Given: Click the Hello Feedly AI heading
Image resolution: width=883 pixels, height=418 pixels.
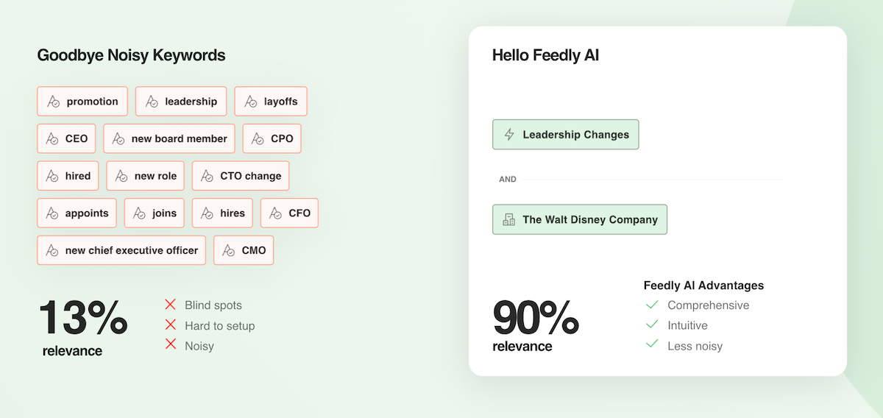Looking at the screenshot, I should [x=545, y=55].
